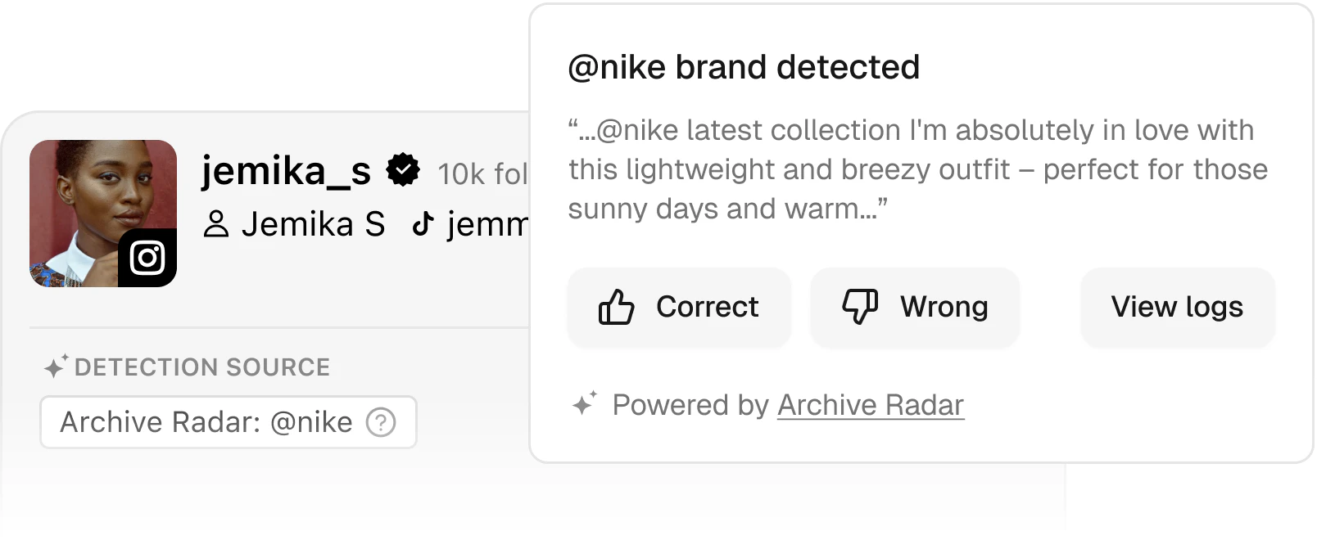Click the TikTok note icon beside jemm
Viewport: 1317px width, 540px height.
click(423, 224)
